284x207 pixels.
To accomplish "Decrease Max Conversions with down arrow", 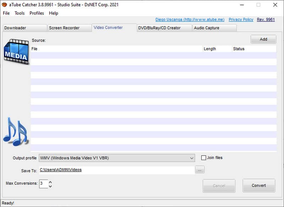I will point(50,186).
